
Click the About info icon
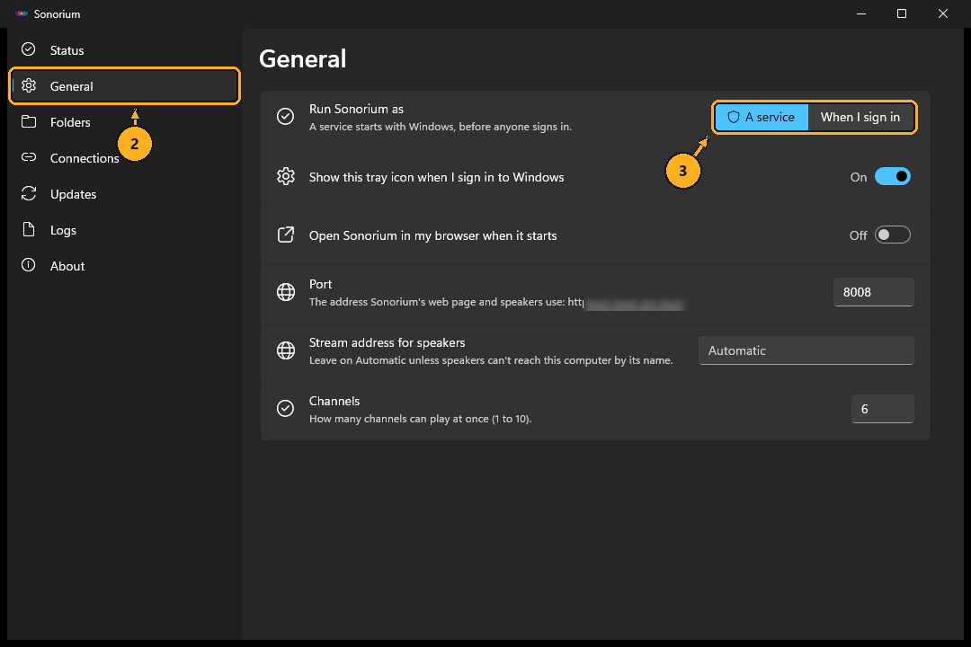click(29, 265)
